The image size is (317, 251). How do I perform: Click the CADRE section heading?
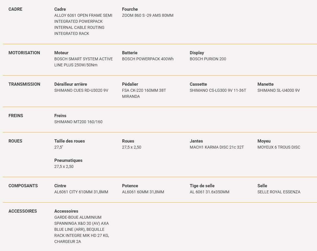[x=15, y=9]
